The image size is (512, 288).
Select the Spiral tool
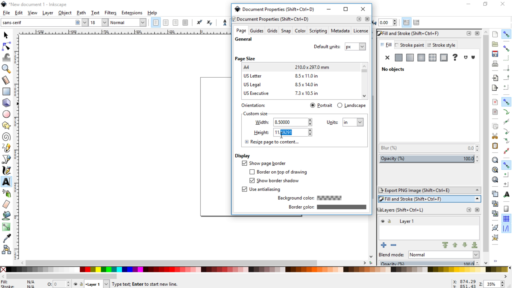tap(6, 137)
